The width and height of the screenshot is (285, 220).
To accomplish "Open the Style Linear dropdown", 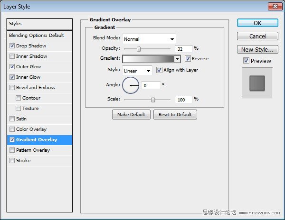I will pos(137,71).
